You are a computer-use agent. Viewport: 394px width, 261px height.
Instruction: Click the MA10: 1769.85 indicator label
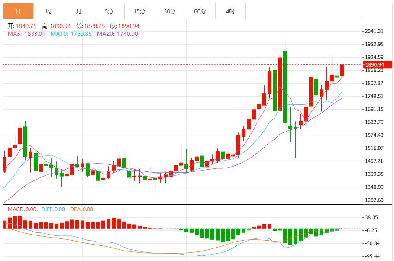pyautogui.click(x=71, y=34)
